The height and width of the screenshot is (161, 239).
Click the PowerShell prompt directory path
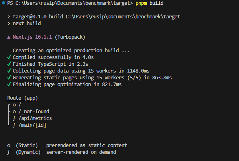click(x=73, y=3)
